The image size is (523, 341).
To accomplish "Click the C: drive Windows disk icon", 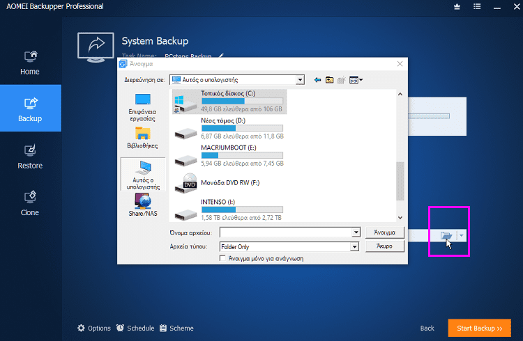I will [x=185, y=103].
